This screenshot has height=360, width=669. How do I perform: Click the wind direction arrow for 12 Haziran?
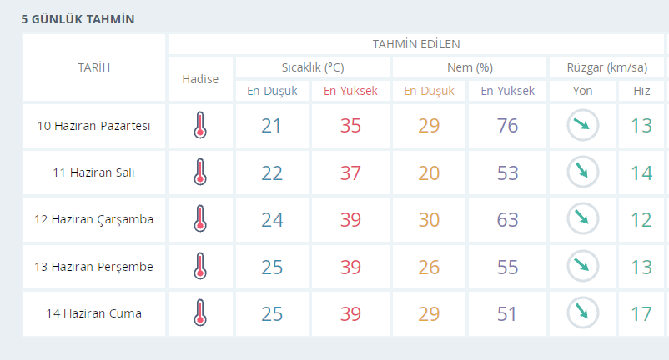[582, 219]
